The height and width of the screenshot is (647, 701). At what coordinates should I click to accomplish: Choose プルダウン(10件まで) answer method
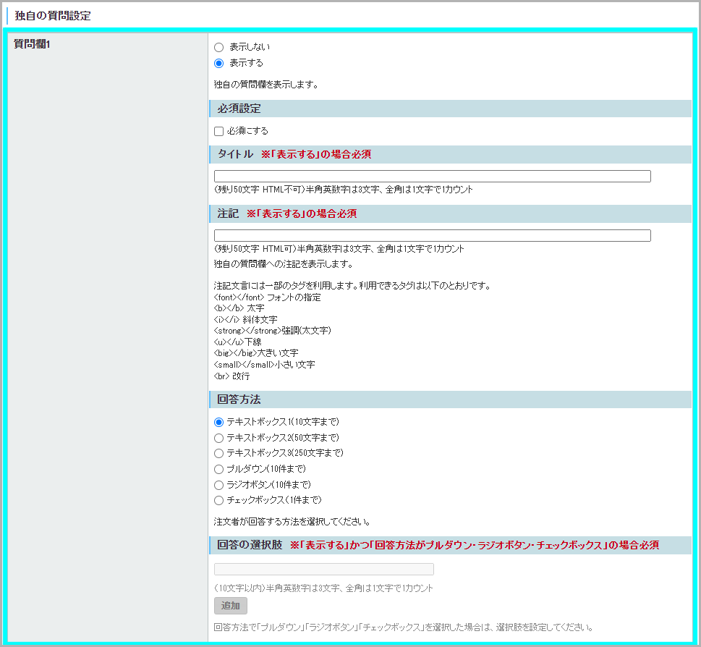[218, 469]
